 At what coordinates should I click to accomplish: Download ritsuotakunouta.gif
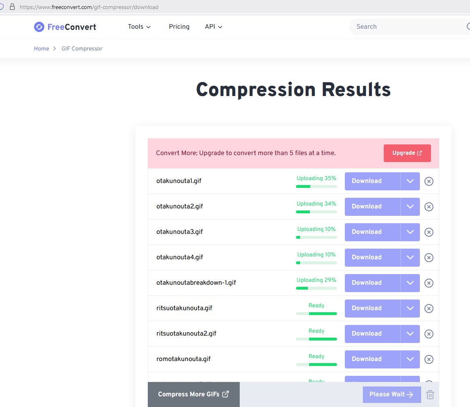[x=372, y=309]
